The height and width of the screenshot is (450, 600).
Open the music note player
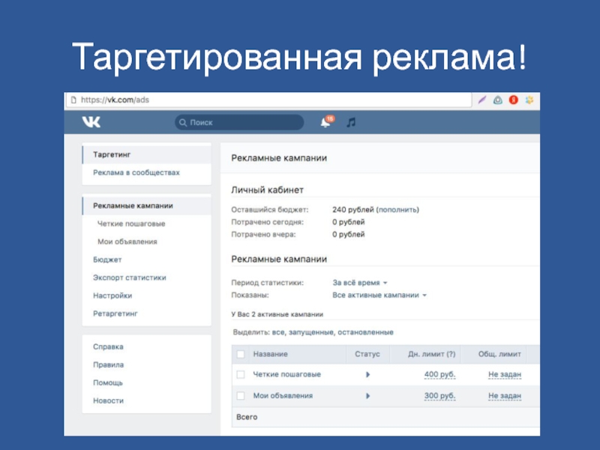click(x=351, y=122)
